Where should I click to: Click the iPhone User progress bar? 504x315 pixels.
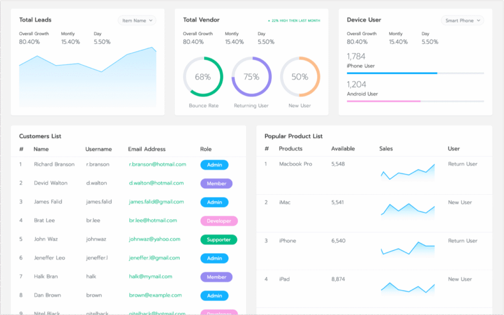coord(415,73)
